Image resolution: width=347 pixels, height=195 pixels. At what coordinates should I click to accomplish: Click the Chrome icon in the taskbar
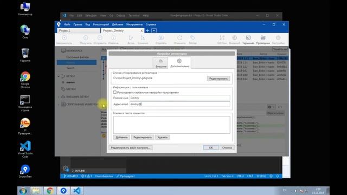pyautogui.click(x=50, y=191)
